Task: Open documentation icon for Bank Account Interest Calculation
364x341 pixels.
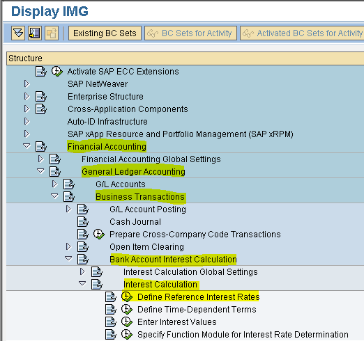Action: pyautogui.click(x=83, y=260)
